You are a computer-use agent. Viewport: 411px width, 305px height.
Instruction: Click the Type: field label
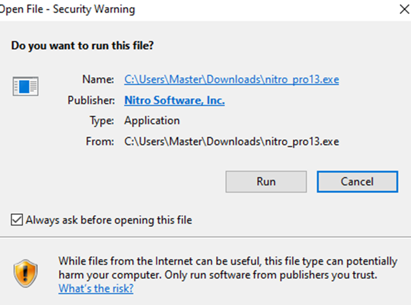point(102,121)
